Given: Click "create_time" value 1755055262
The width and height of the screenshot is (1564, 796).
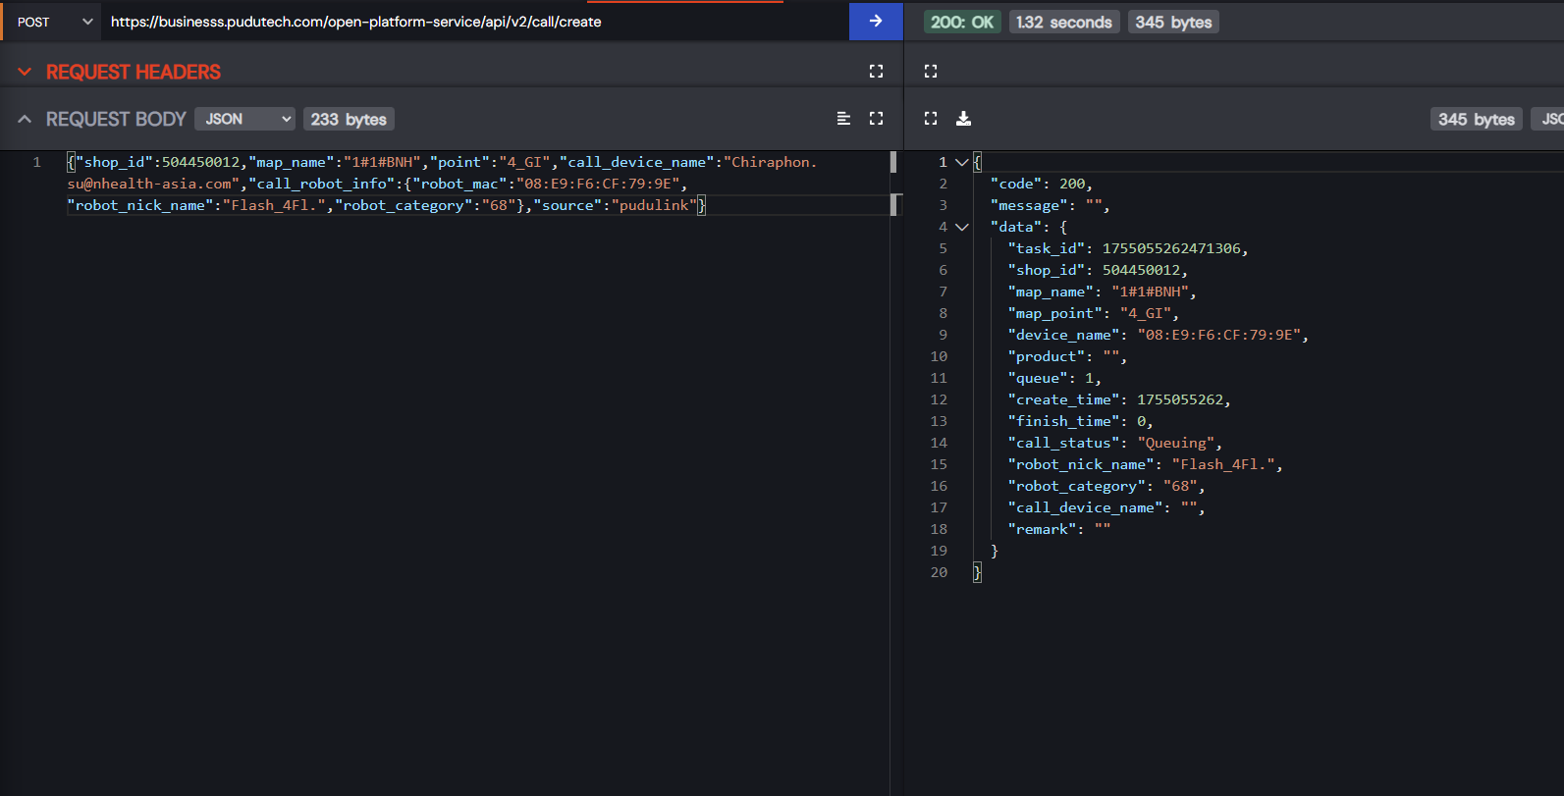Looking at the screenshot, I should (1180, 399).
